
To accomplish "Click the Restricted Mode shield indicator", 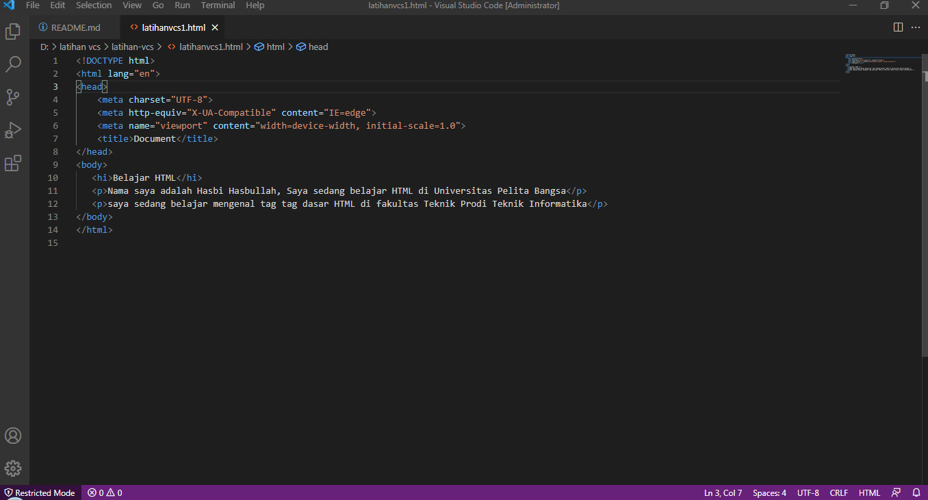I will point(40,492).
